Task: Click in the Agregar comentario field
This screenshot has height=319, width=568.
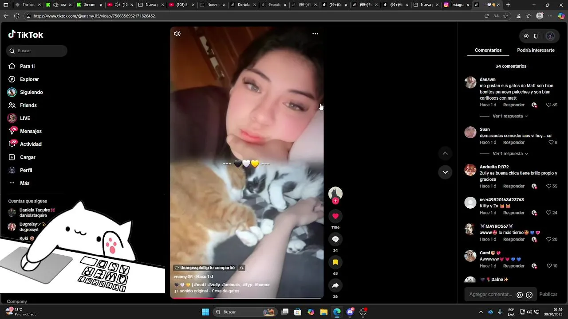Action: coord(490,295)
